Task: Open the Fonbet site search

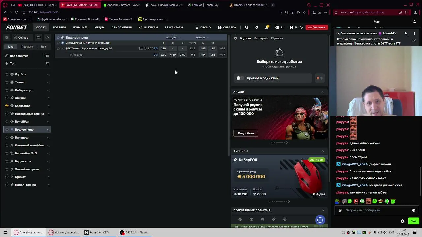Action: click(247, 27)
